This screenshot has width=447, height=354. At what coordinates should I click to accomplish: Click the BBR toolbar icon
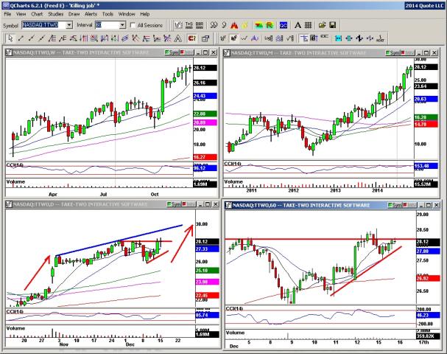(200, 25)
